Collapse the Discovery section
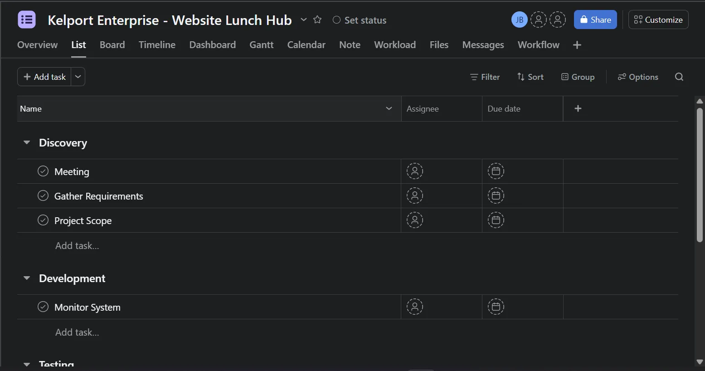705x371 pixels. pos(27,143)
